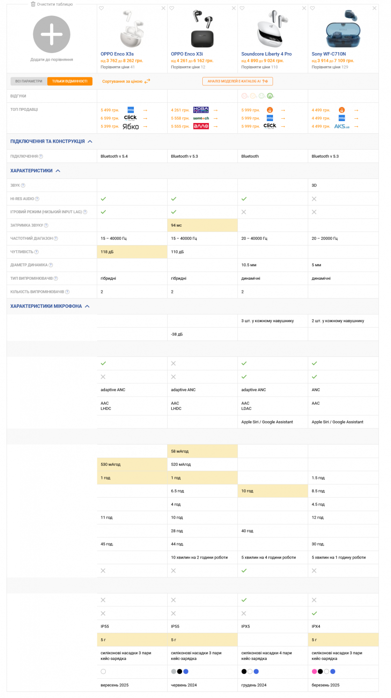Image resolution: width=391 pixels, height=698 pixels.
Task: Collapse the Характеристики мікрофона section
Action: point(87,306)
